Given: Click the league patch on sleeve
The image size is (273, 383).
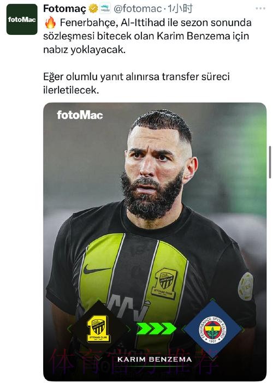Looking at the screenshot, I should click(x=245, y=286).
